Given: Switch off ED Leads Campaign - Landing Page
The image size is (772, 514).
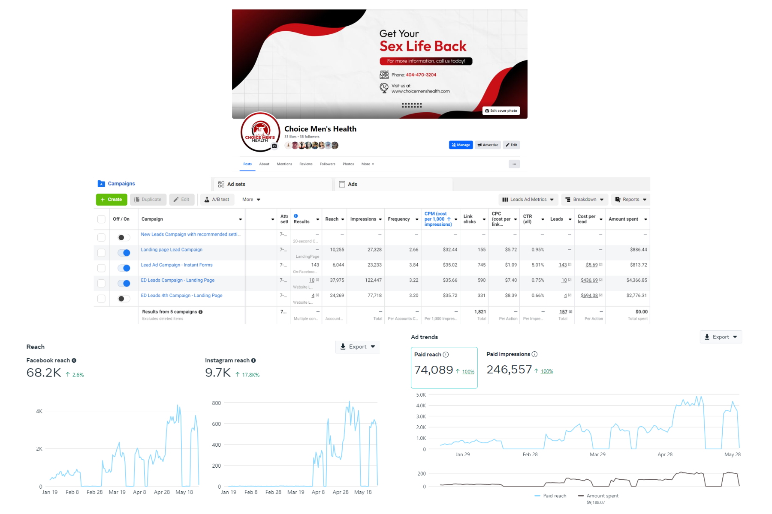Looking at the screenshot, I should (x=124, y=283).
